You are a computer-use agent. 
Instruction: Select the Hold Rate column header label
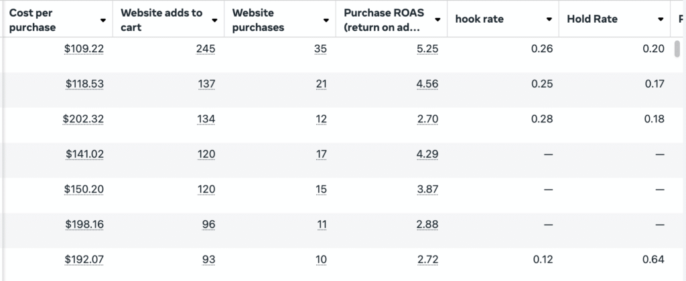point(592,19)
